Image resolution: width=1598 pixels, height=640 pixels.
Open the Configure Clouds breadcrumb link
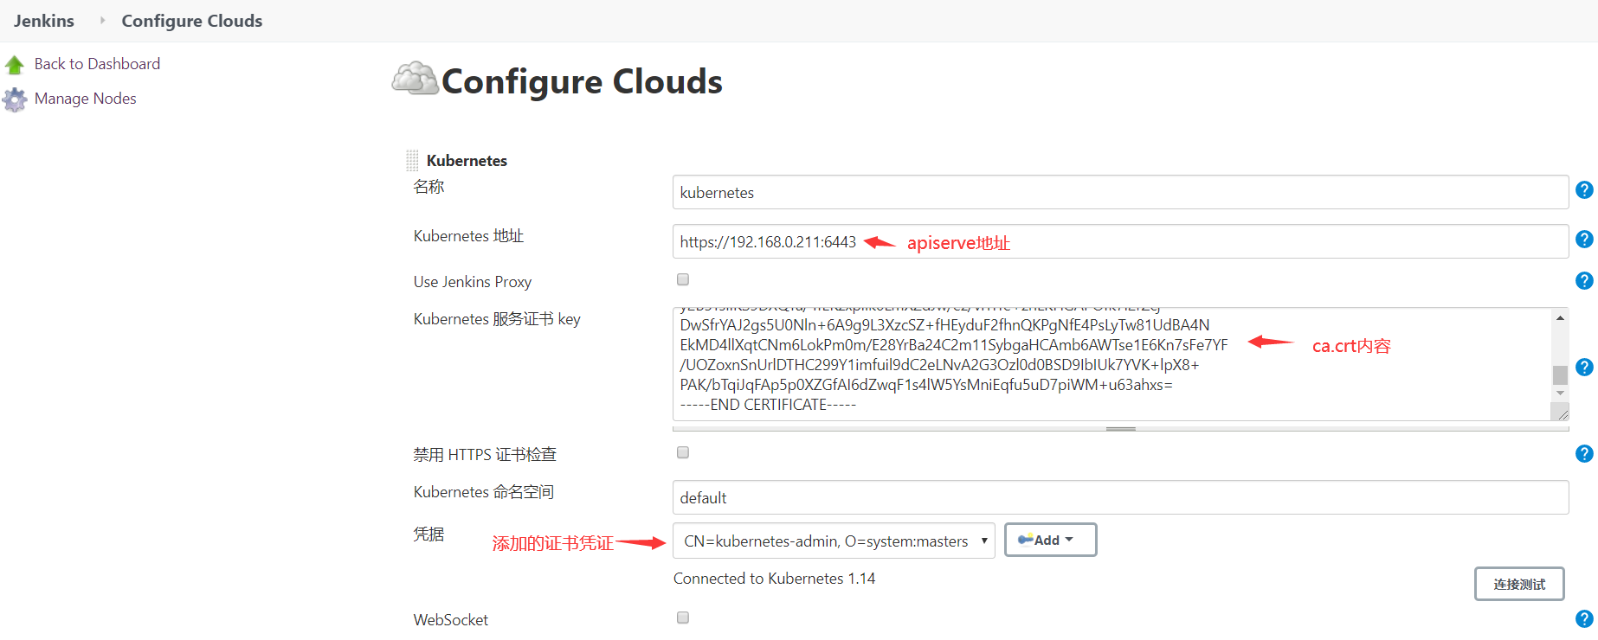tap(192, 21)
